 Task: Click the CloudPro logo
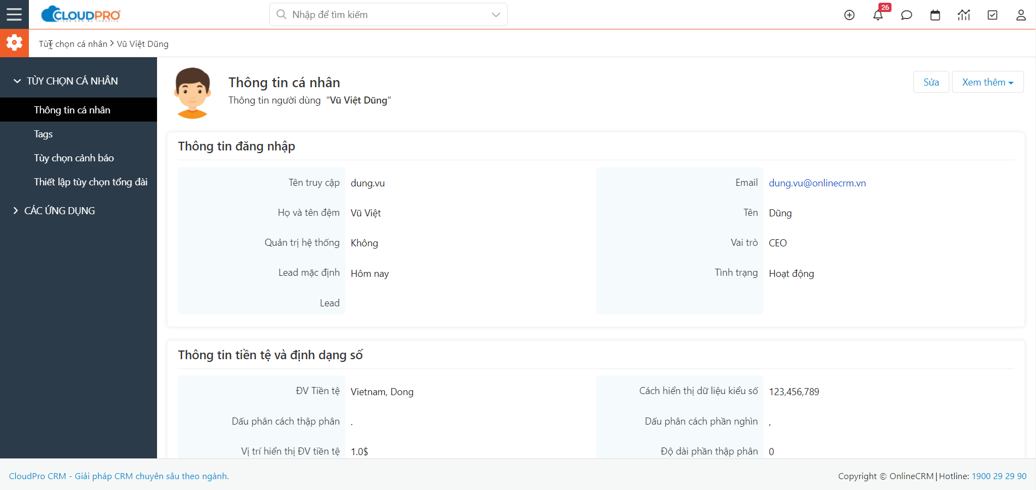coord(81,14)
